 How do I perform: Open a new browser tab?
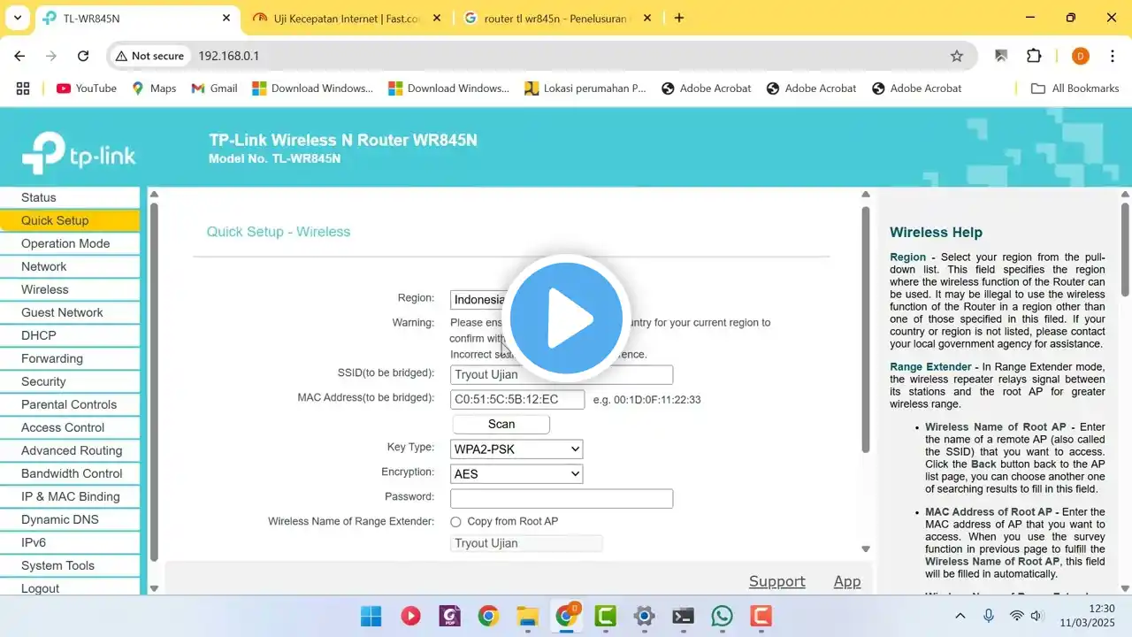point(679,18)
